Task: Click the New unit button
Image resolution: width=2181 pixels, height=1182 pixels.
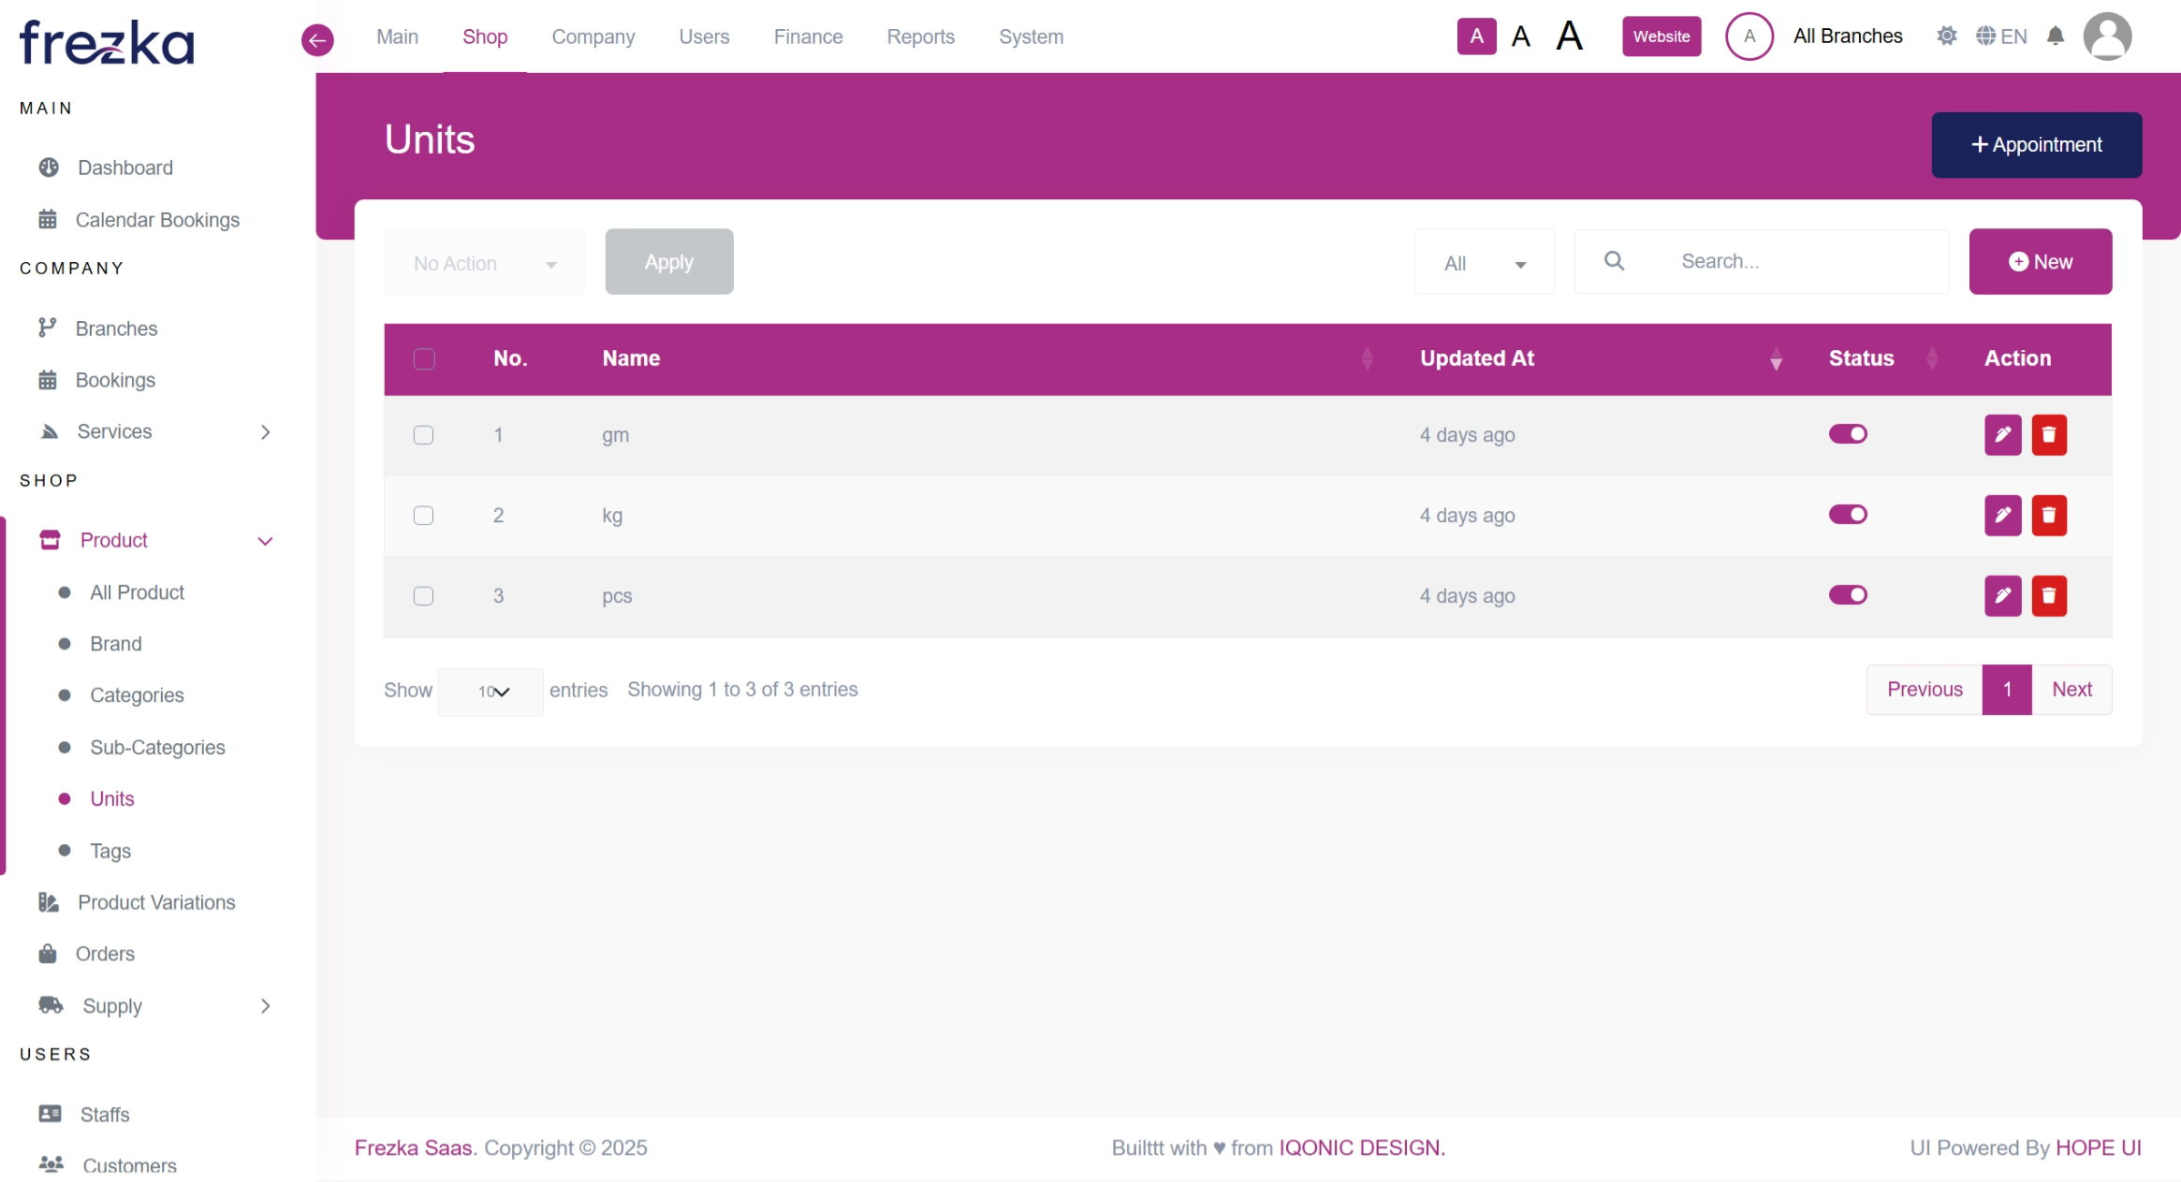Action: [2040, 262]
